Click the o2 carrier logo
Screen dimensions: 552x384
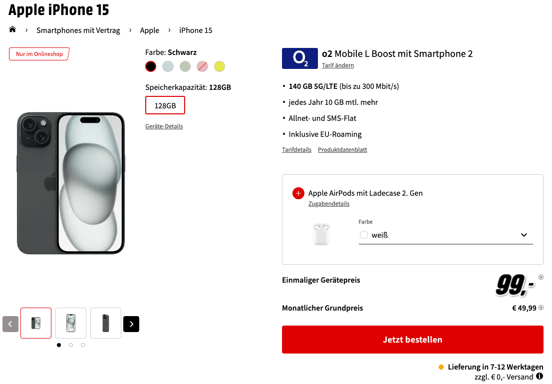299,58
